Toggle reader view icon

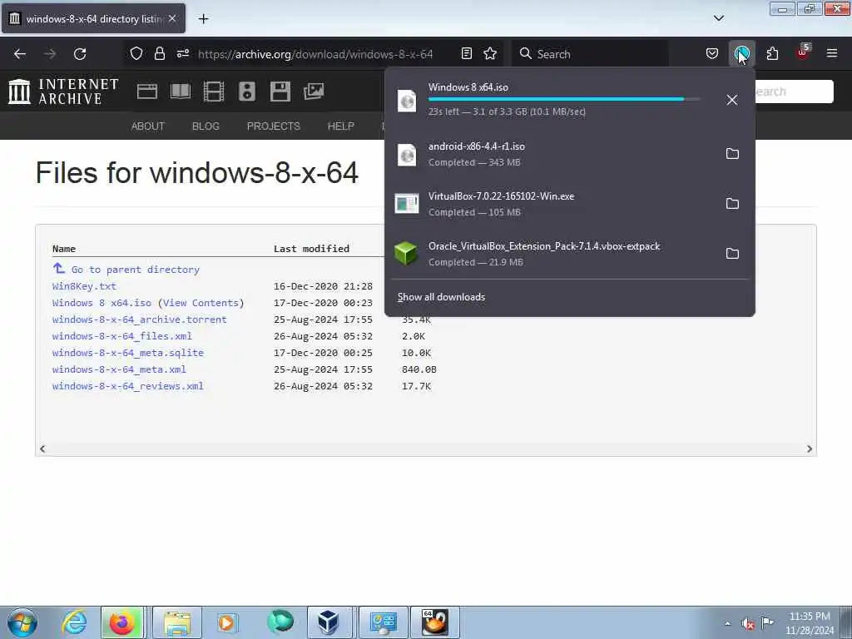[x=466, y=53]
